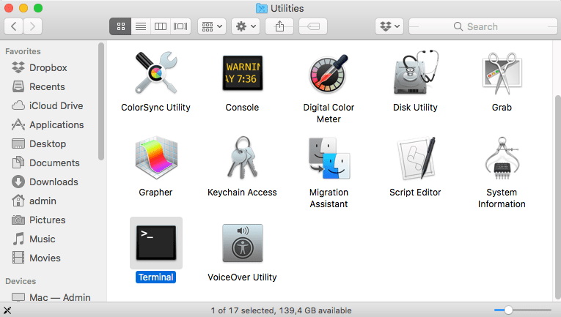Screen dimensions: 561x317
Task: Click the ColorSync Utility name label
Action: (155, 107)
